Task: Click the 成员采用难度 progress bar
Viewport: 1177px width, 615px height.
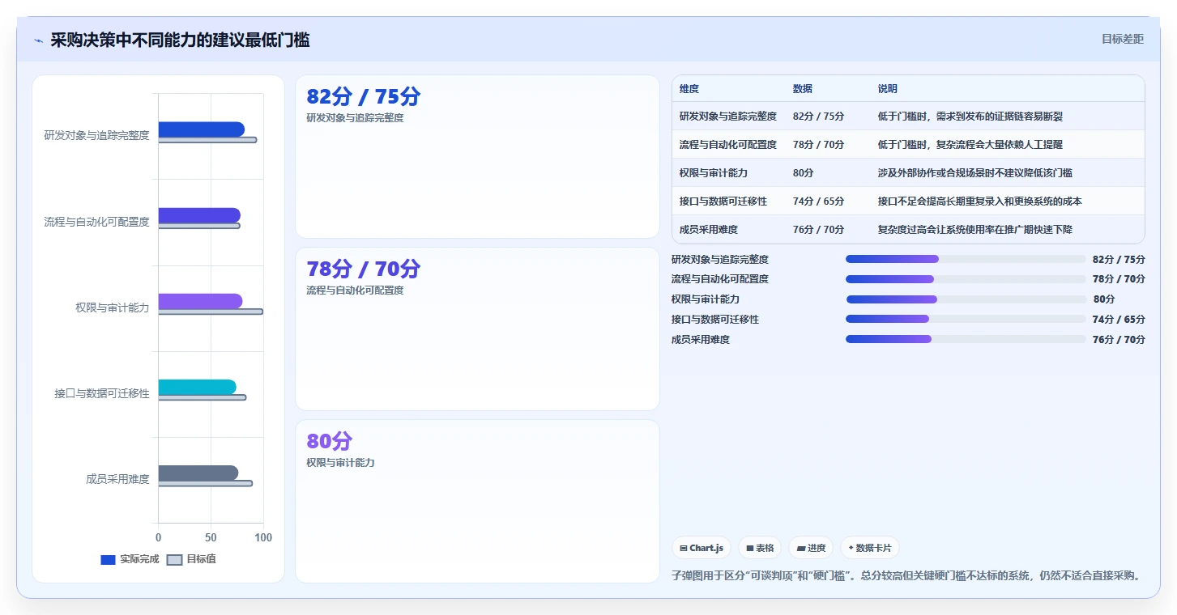Action: [x=966, y=339]
